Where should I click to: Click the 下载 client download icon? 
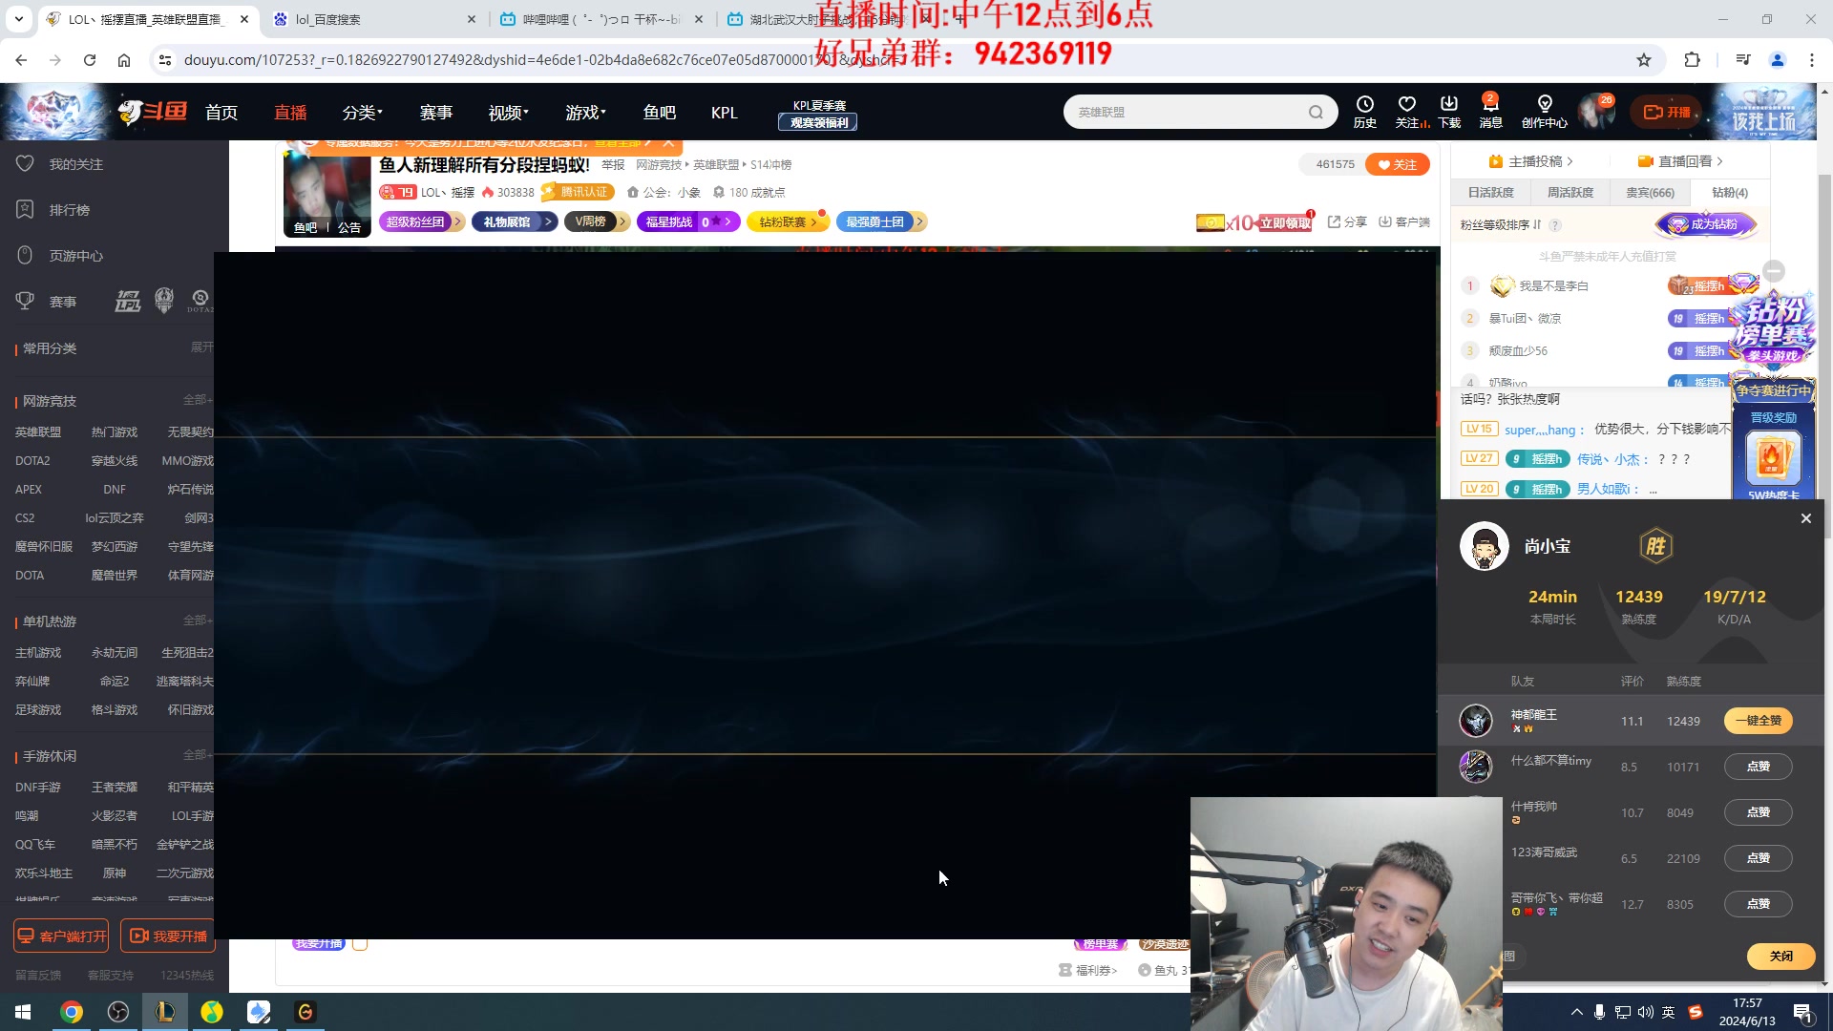(1449, 111)
